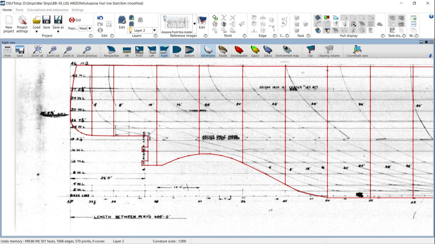Click the Undo arrow in Edit group
The width and height of the screenshot is (435, 244).
click(x=100, y=18)
